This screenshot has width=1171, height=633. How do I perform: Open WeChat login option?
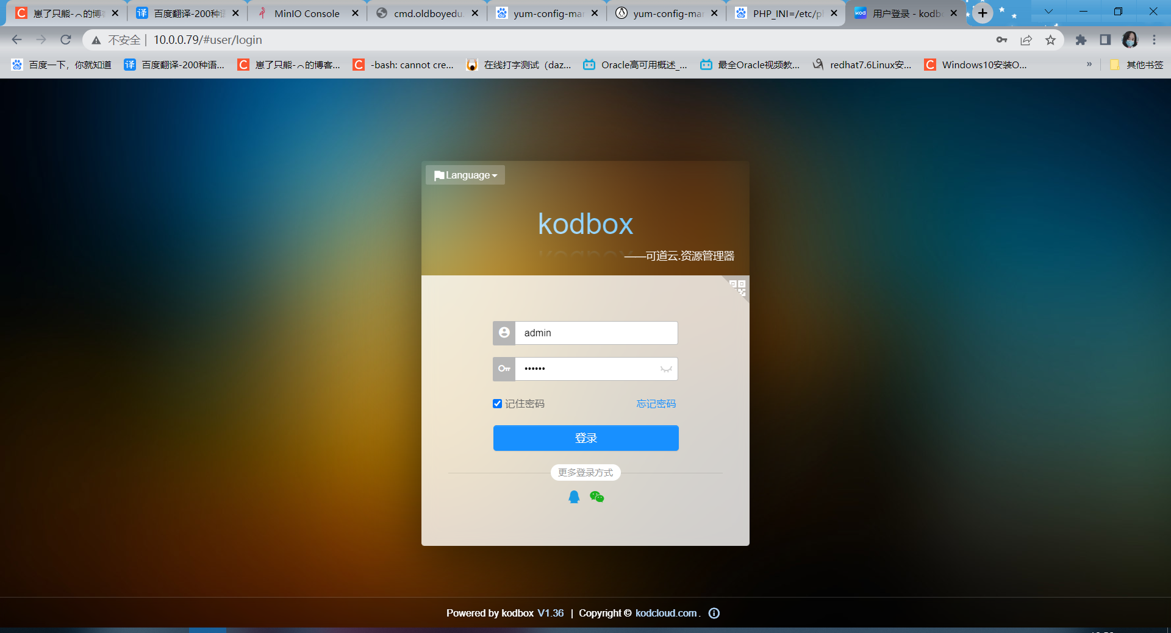point(597,497)
